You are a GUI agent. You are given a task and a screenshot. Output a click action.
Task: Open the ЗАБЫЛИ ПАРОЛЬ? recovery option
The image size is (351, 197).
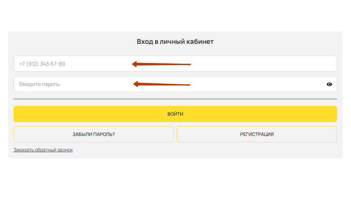(x=94, y=134)
